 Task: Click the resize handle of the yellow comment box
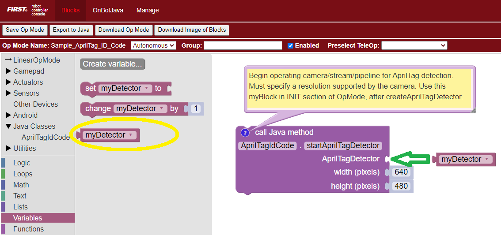[473, 111]
